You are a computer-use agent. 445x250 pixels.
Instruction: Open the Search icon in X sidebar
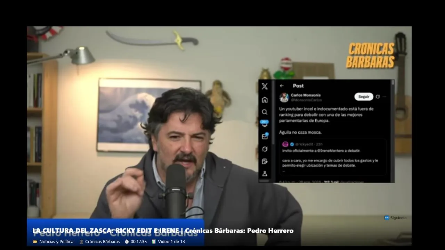pyautogui.click(x=265, y=112)
